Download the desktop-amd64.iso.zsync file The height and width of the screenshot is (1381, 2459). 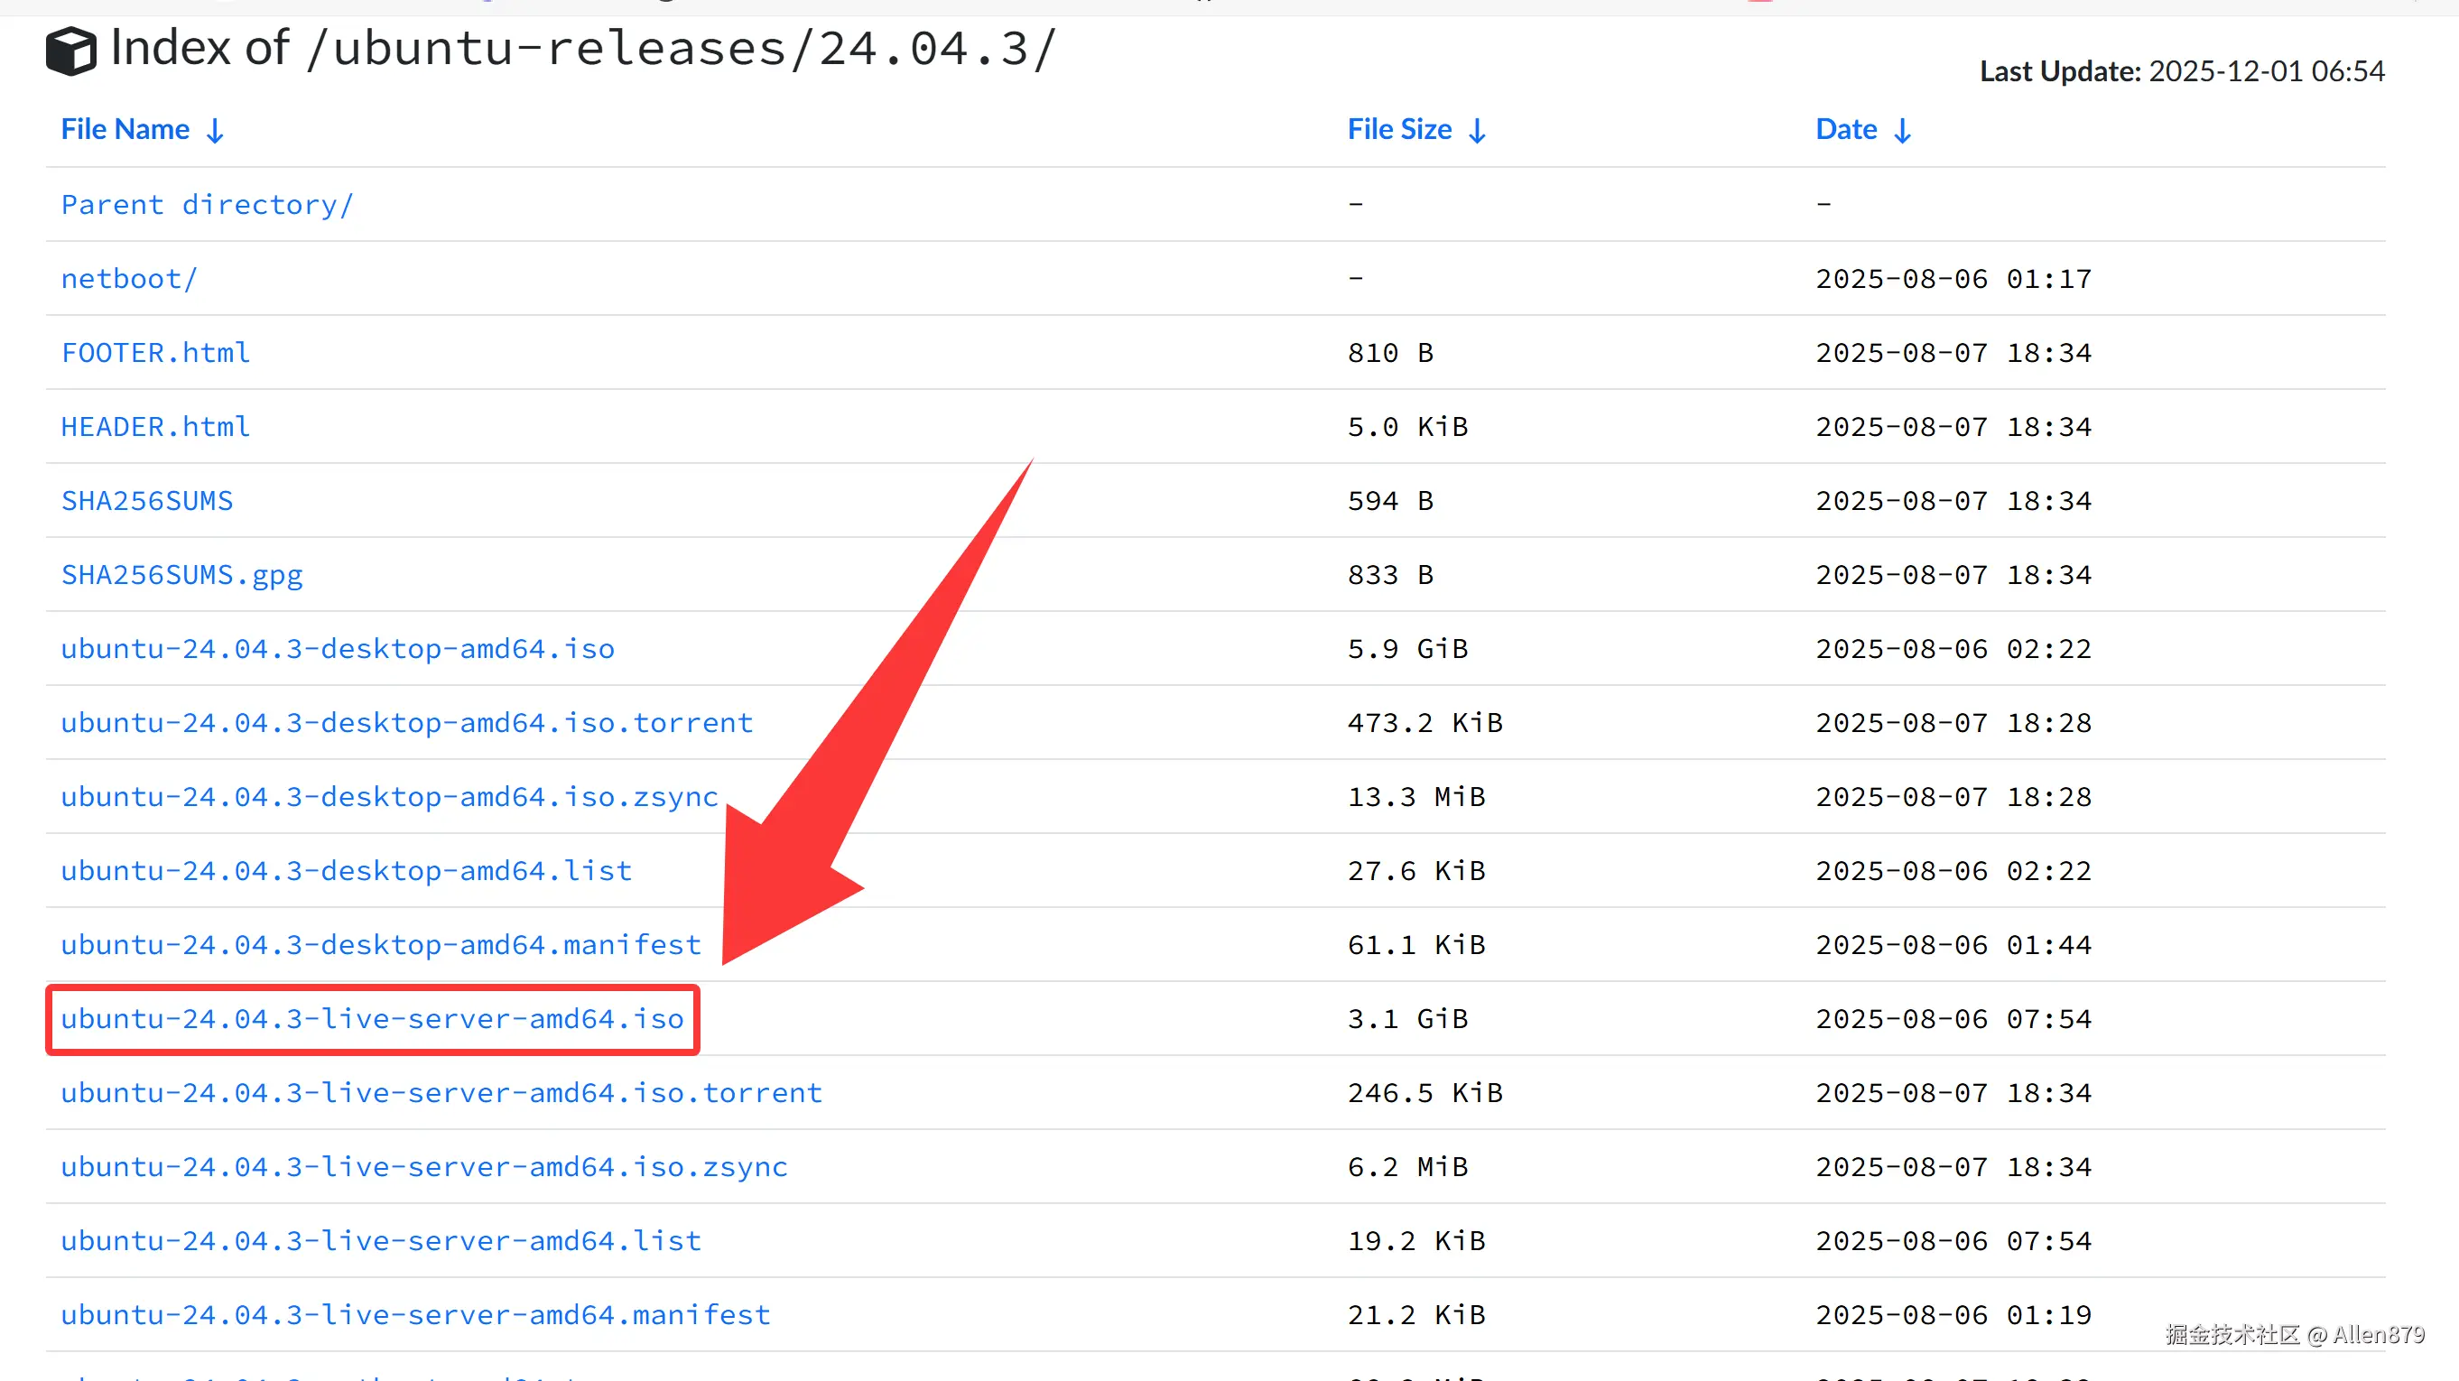pos(389,796)
